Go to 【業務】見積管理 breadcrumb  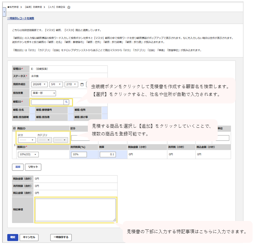point(33,7)
